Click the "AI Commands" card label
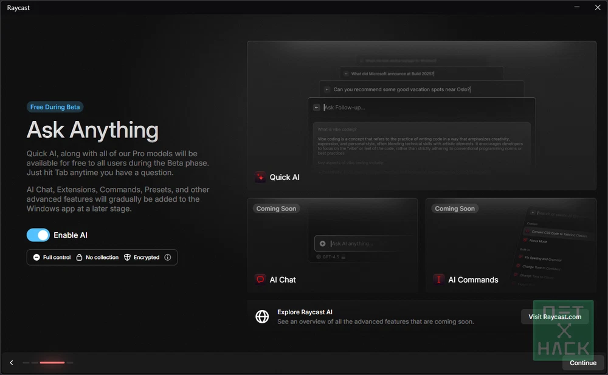 [473, 280]
